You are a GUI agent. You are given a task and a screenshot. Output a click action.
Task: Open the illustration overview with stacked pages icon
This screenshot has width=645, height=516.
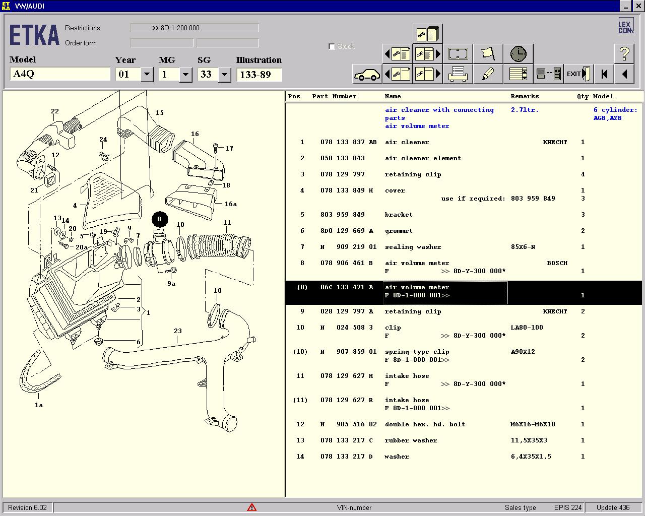point(428,34)
